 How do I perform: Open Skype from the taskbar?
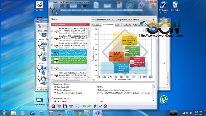click(69, 113)
